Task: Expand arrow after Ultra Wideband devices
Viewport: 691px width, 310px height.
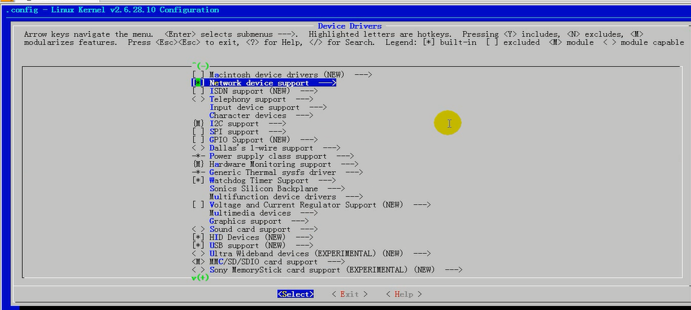Action: click(x=422, y=253)
